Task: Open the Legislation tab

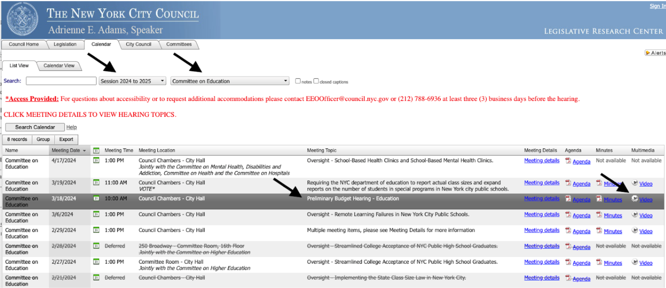Action: (65, 44)
